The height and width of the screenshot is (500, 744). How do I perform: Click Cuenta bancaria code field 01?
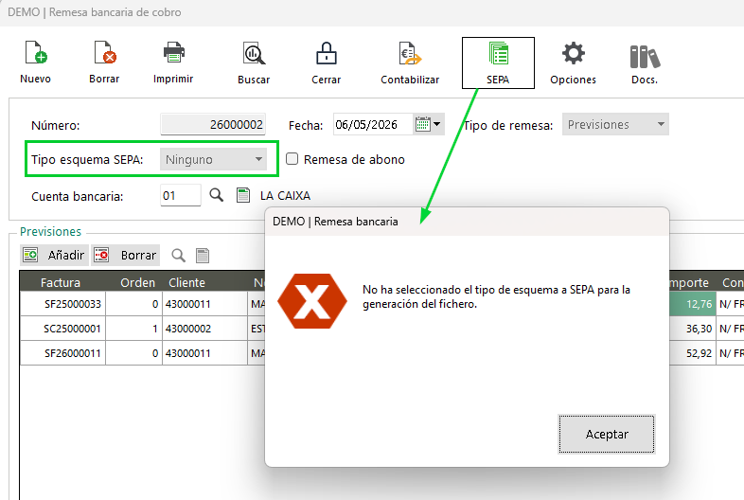(181, 195)
